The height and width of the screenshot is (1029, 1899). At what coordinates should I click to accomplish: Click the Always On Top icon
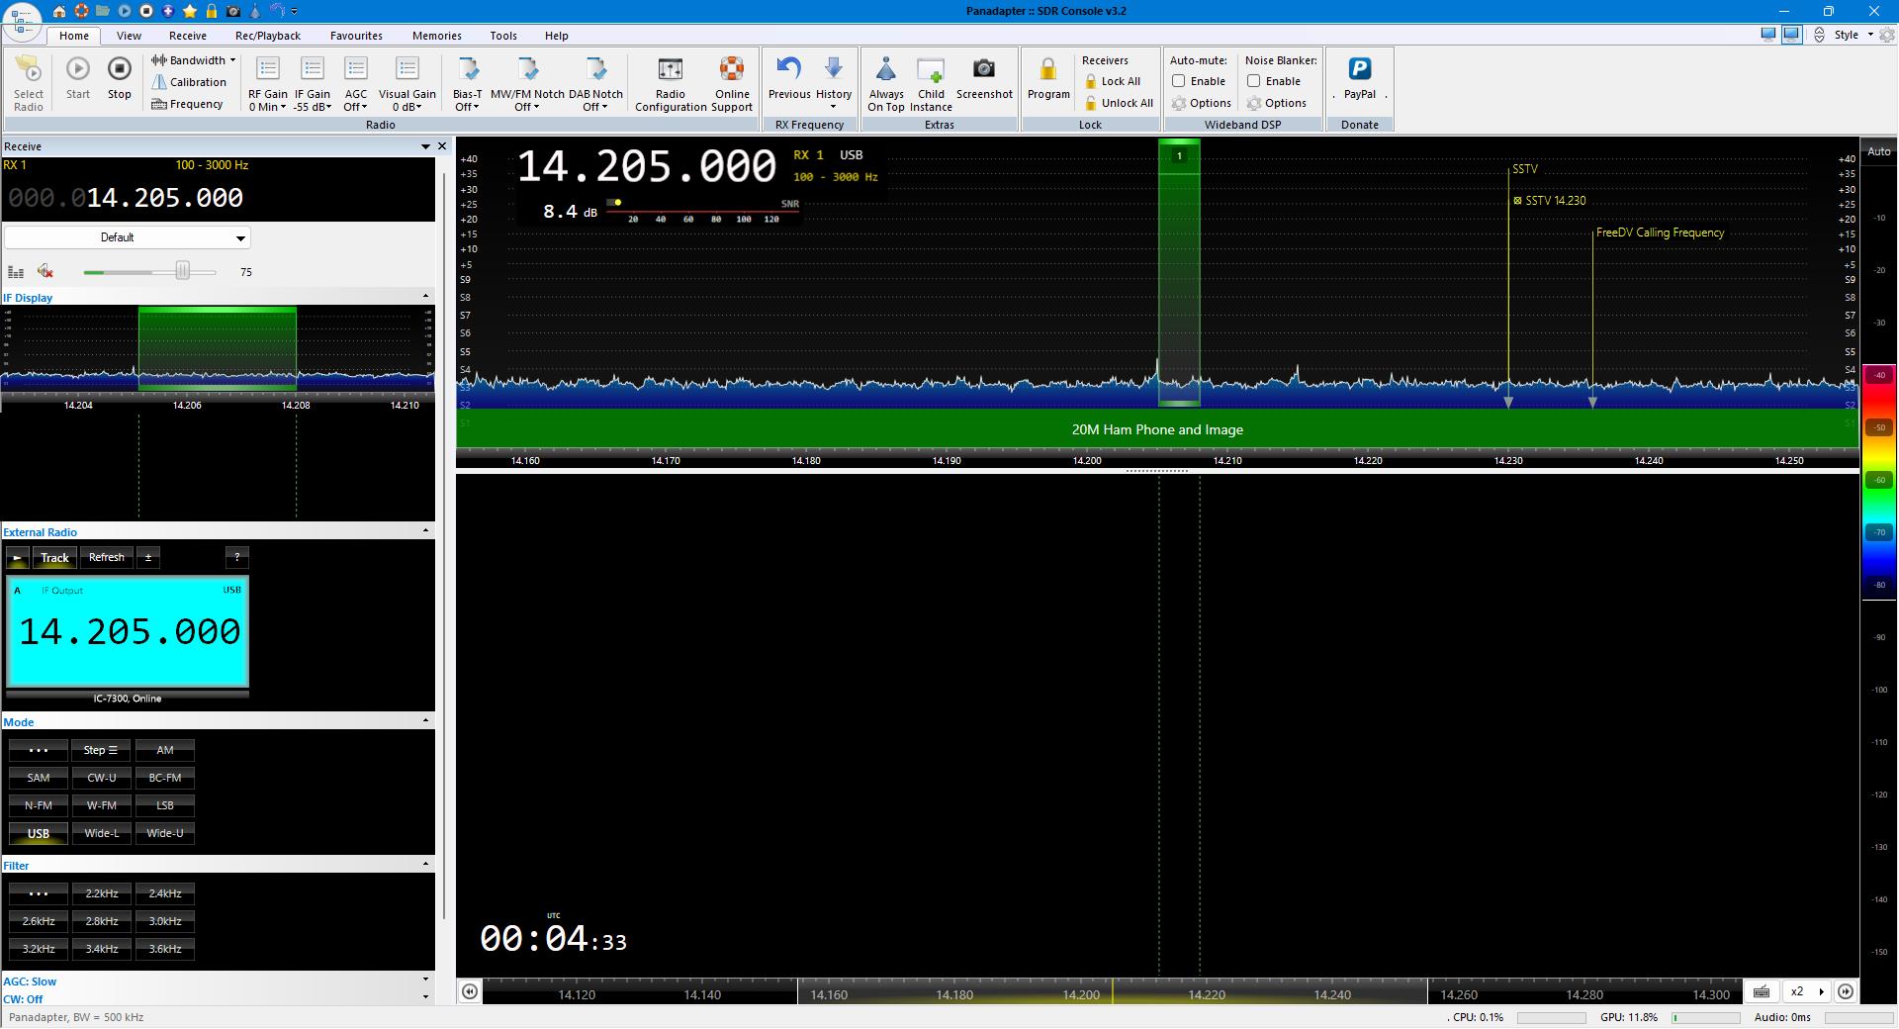[885, 71]
